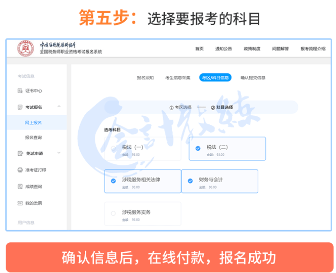Switch to the 考生信息采集 step tab
This screenshot has height=273, width=336.
pos(178,78)
